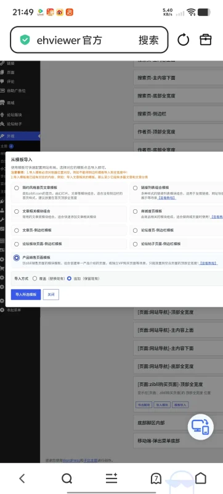Screen dimensions: 223x494
Task: Open 商城 shop menu in sidebar
Action: tap(10, 103)
